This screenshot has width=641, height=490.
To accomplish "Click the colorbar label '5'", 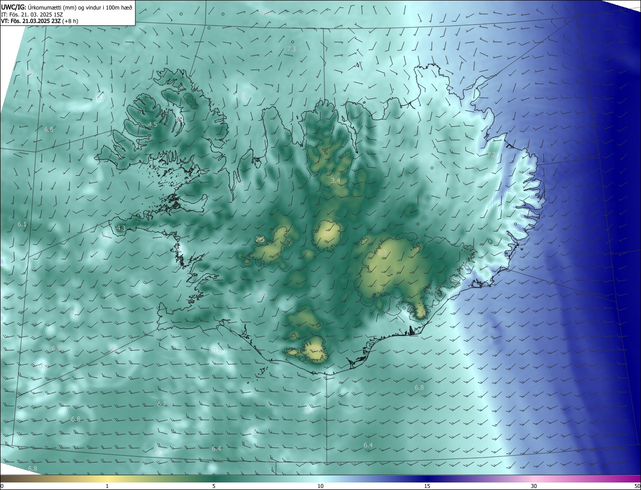I will (214, 486).
